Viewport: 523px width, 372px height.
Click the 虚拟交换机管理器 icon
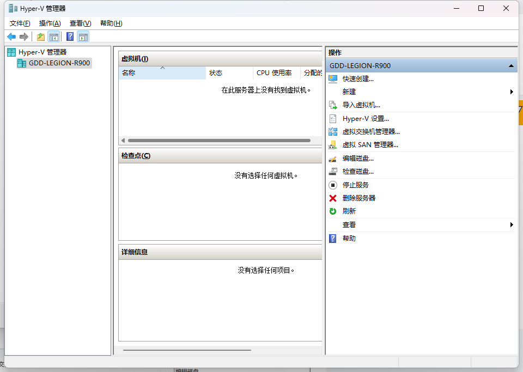pyautogui.click(x=333, y=132)
